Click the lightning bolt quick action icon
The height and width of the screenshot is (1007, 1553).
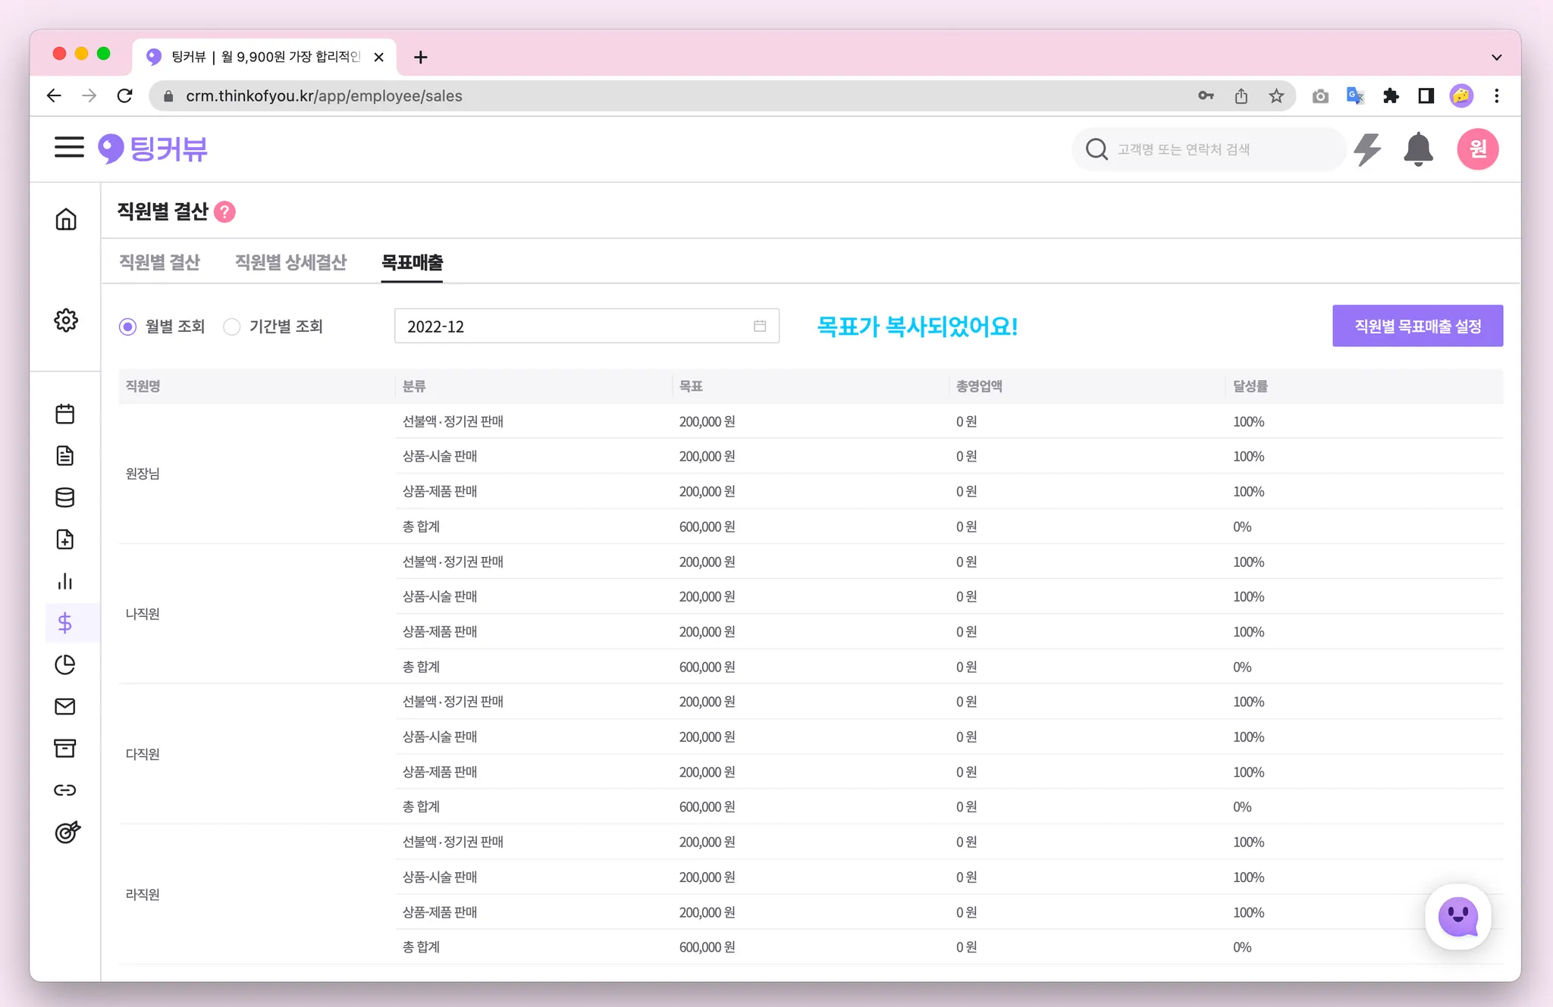pyautogui.click(x=1367, y=149)
